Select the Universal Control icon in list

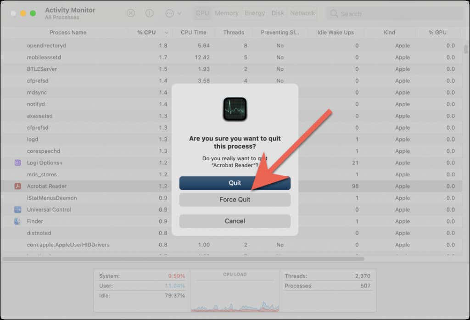pos(18,210)
